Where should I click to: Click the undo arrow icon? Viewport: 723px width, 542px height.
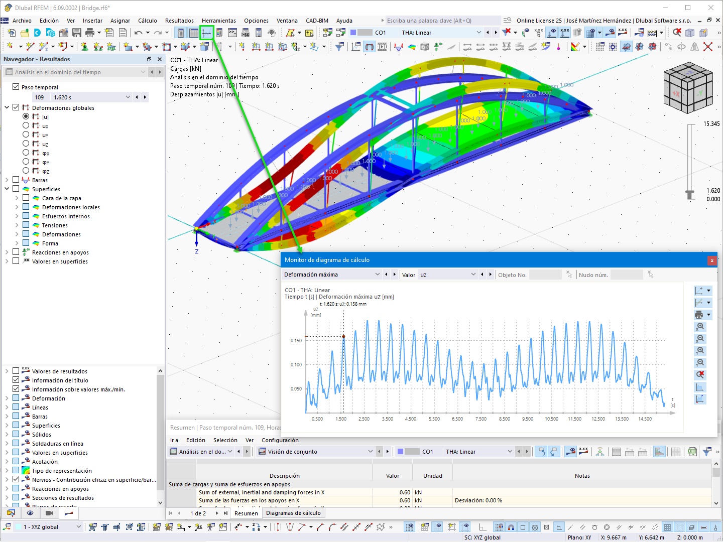[138, 33]
